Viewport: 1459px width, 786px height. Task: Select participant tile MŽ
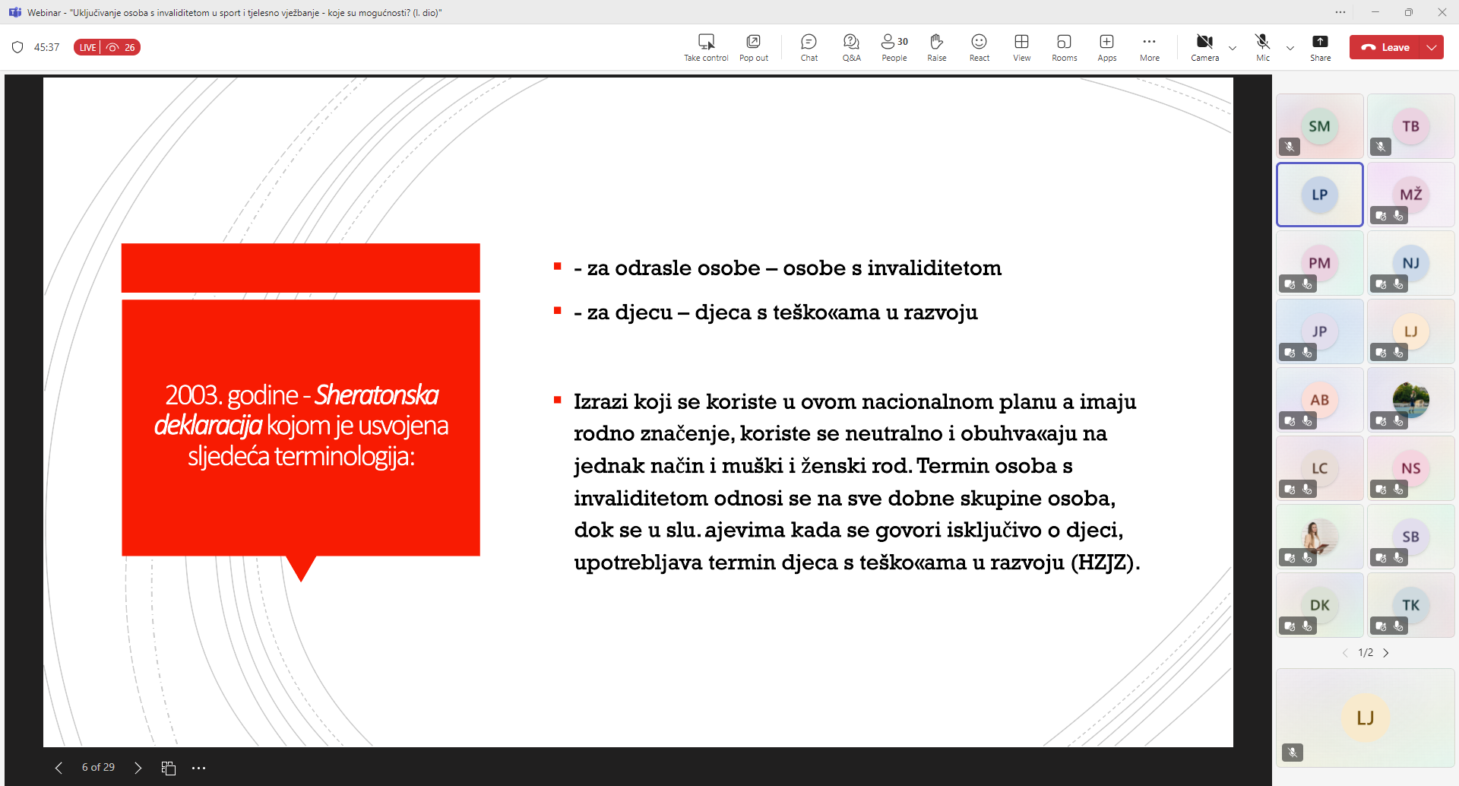click(1411, 195)
